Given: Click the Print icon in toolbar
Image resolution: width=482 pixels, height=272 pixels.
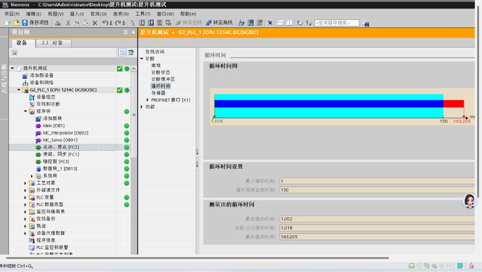Looking at the screenshot, I should pyautogui.click(x=57, y=23).
